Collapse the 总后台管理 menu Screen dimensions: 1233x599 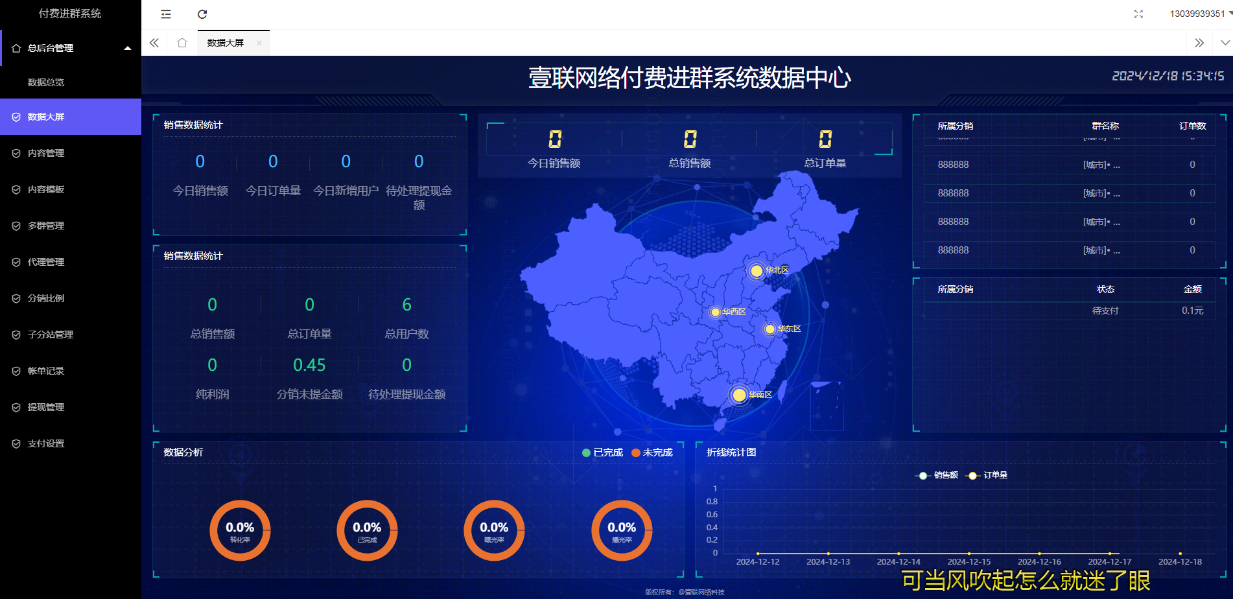(x=71, y=48)
